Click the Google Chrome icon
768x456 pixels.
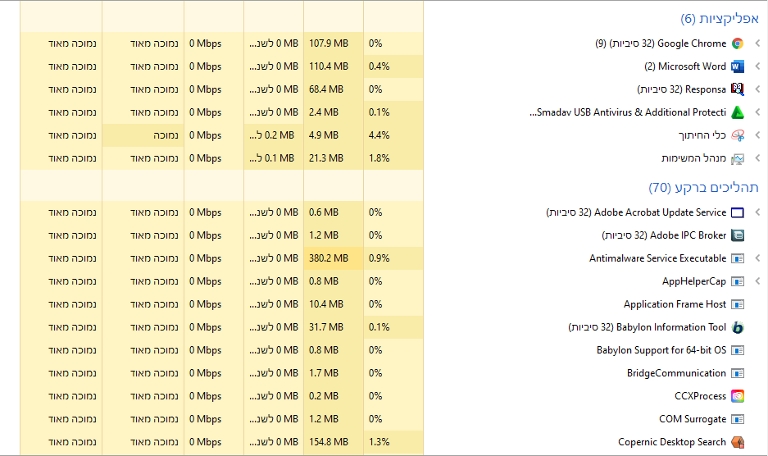pos(738,43)
